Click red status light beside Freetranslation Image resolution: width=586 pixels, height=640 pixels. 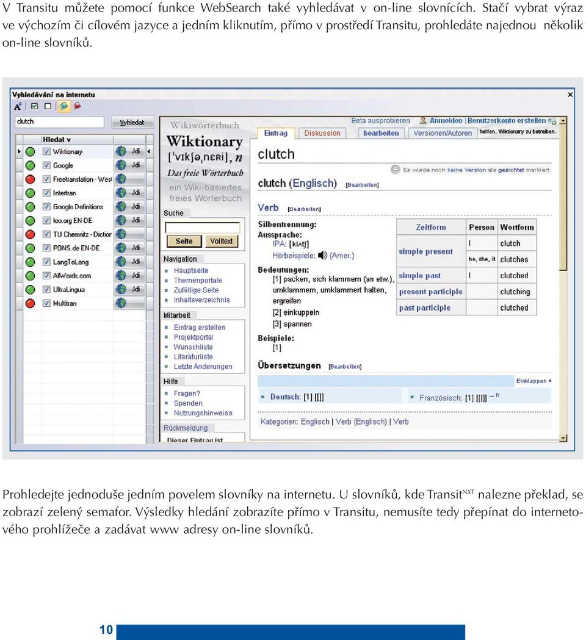click(x=31, y=179)
